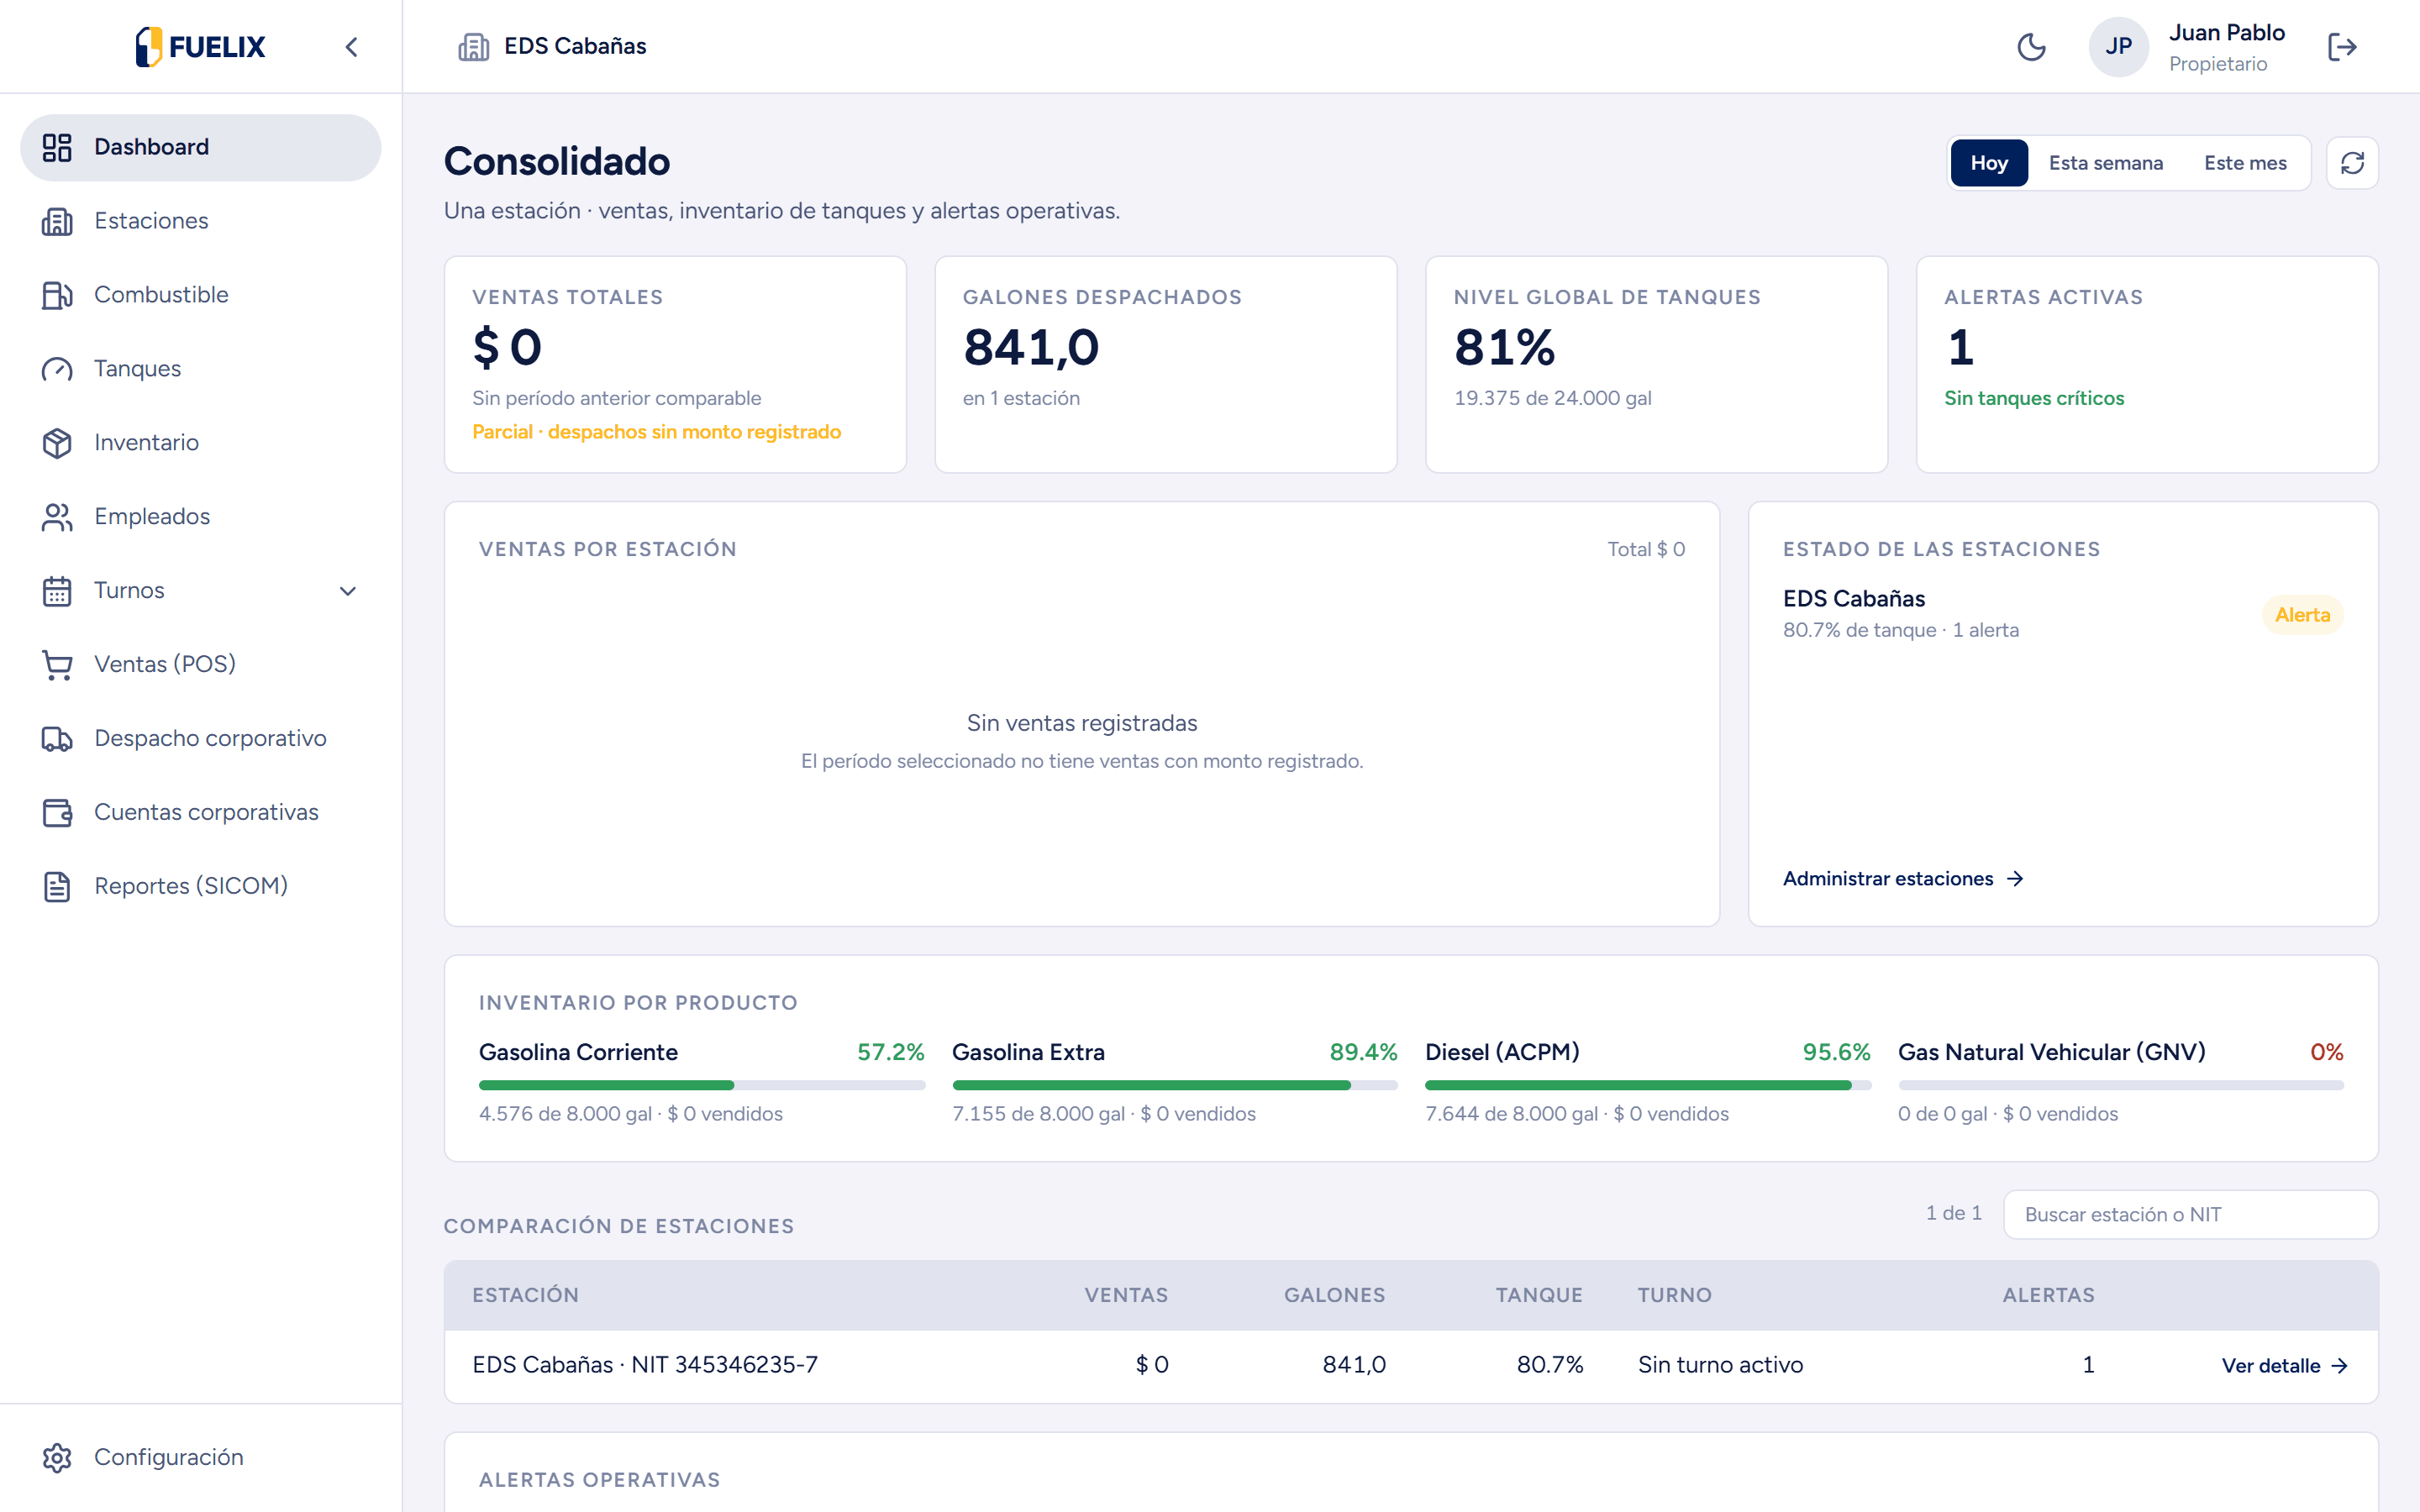Click the Sin turno activo cell
The height and width of the screenshot is (1512, 2420).
tap(1720, 1366)
